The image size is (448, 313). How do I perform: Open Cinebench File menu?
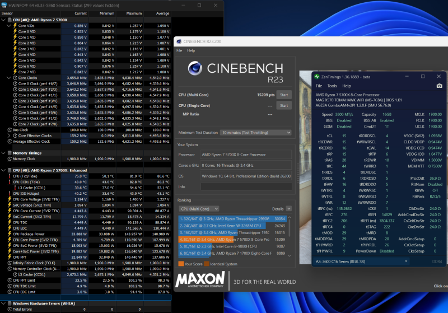coord(179,50)
